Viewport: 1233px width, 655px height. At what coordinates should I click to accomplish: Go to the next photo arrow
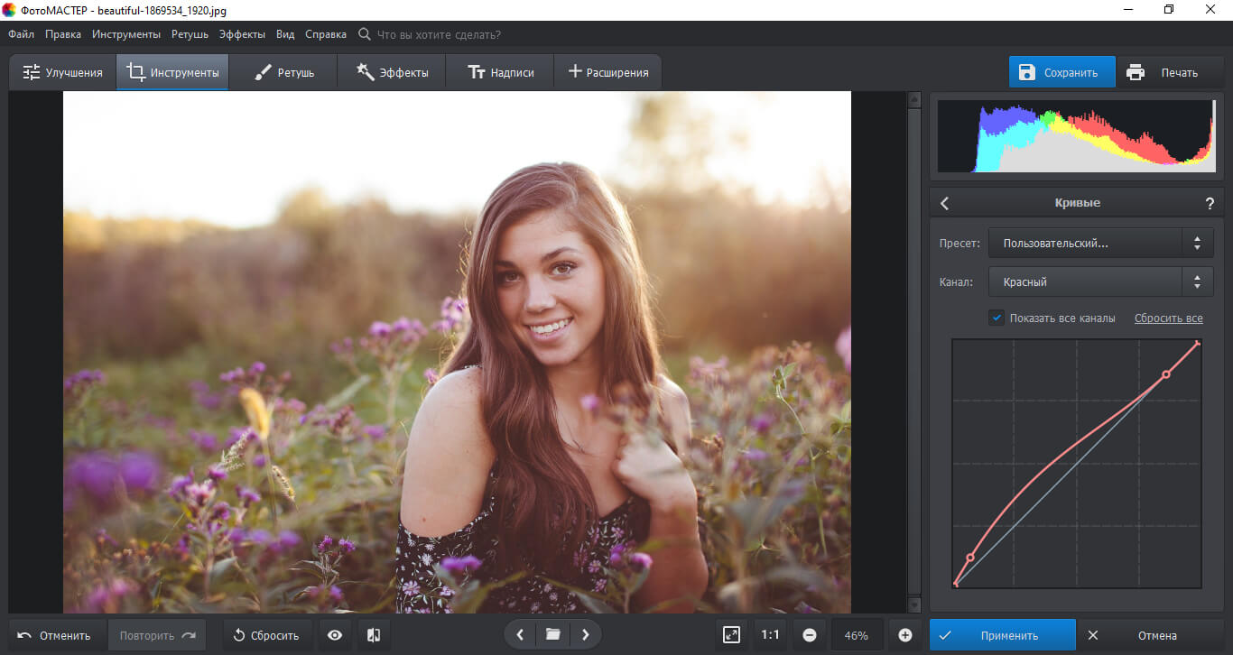(x=585, y=635)
